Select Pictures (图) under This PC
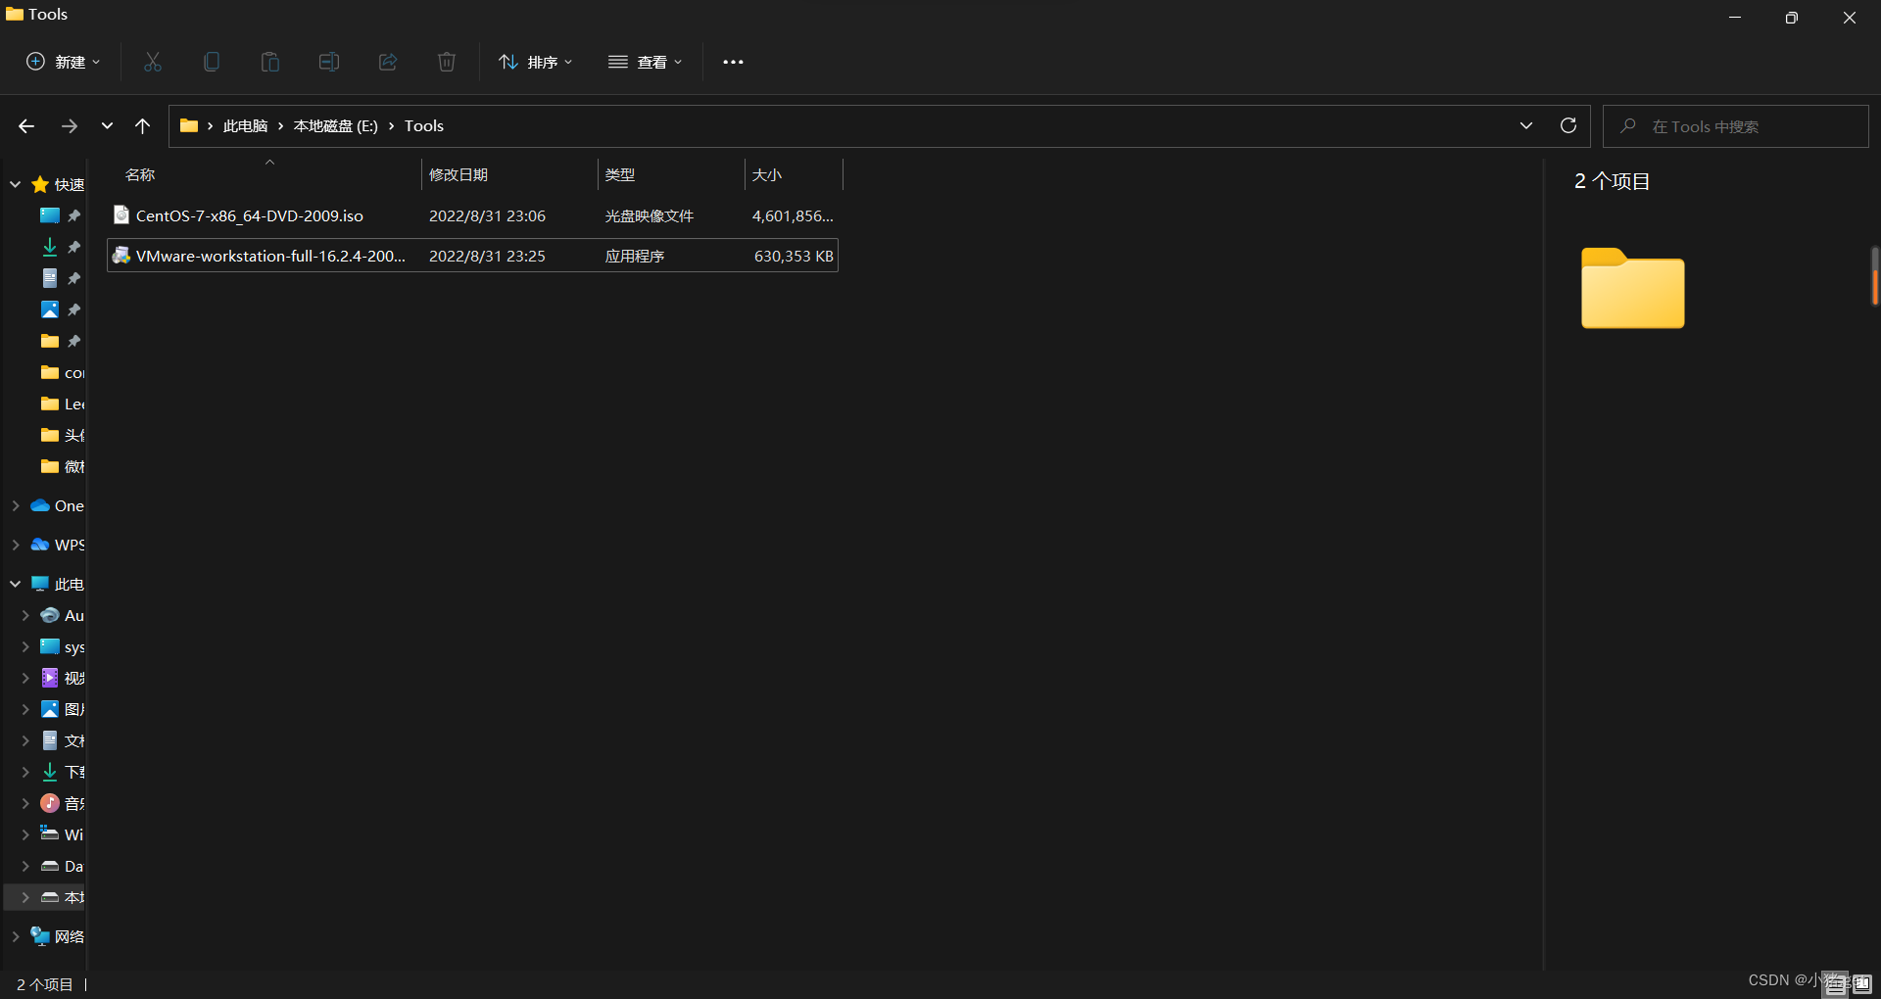This screenshot has width=1881, height=999. pyautogui.click(x=62, y=709)
